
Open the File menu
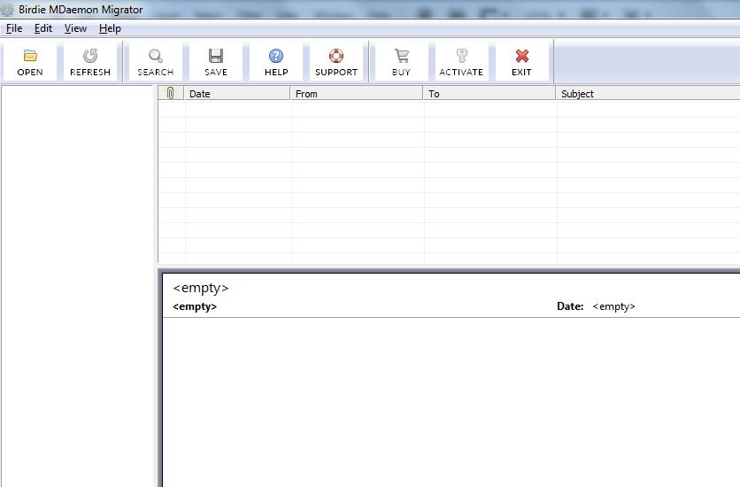pos(13,28)
